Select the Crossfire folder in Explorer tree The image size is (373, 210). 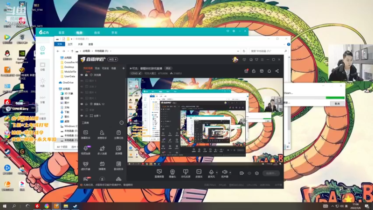point(69,63)
